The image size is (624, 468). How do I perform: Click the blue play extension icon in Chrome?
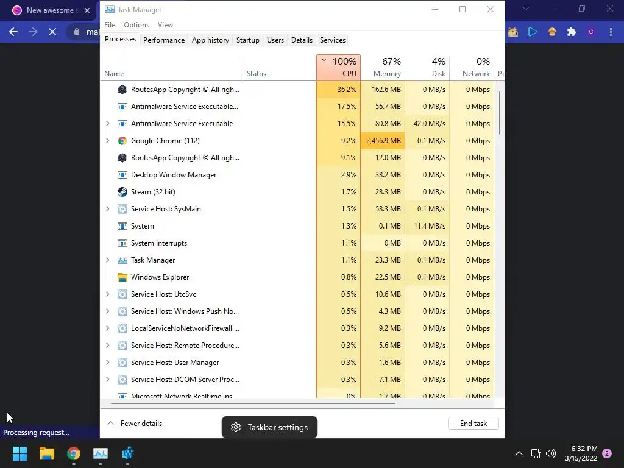tap(533, 32)
